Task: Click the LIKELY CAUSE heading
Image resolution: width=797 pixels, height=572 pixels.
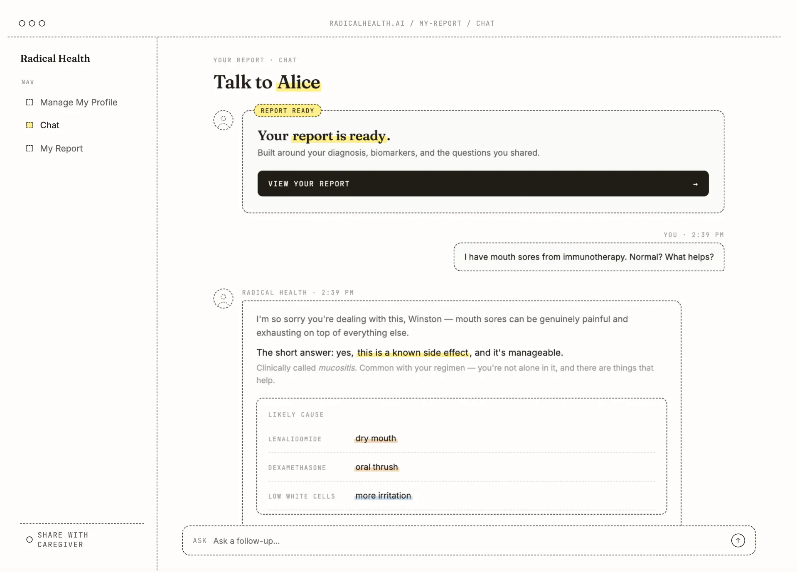Action: point(296,415)
